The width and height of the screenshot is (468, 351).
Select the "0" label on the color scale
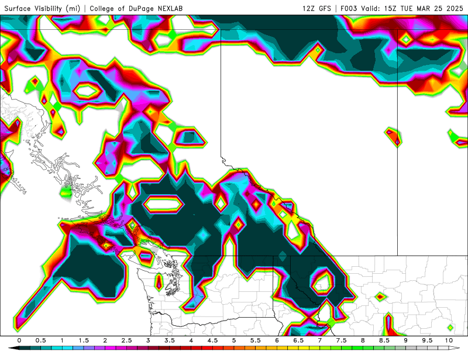pos(19,340)
